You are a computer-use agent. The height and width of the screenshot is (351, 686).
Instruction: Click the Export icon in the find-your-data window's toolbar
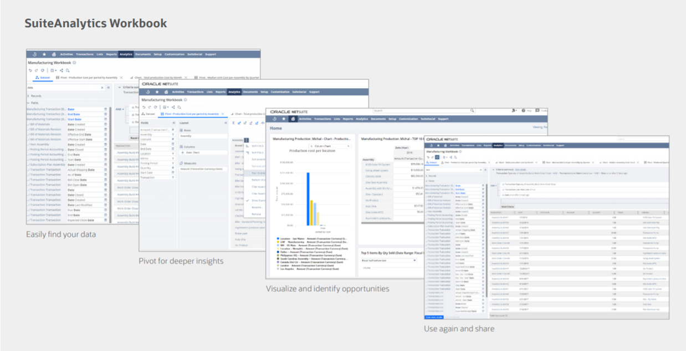click(x=68, y=70)
